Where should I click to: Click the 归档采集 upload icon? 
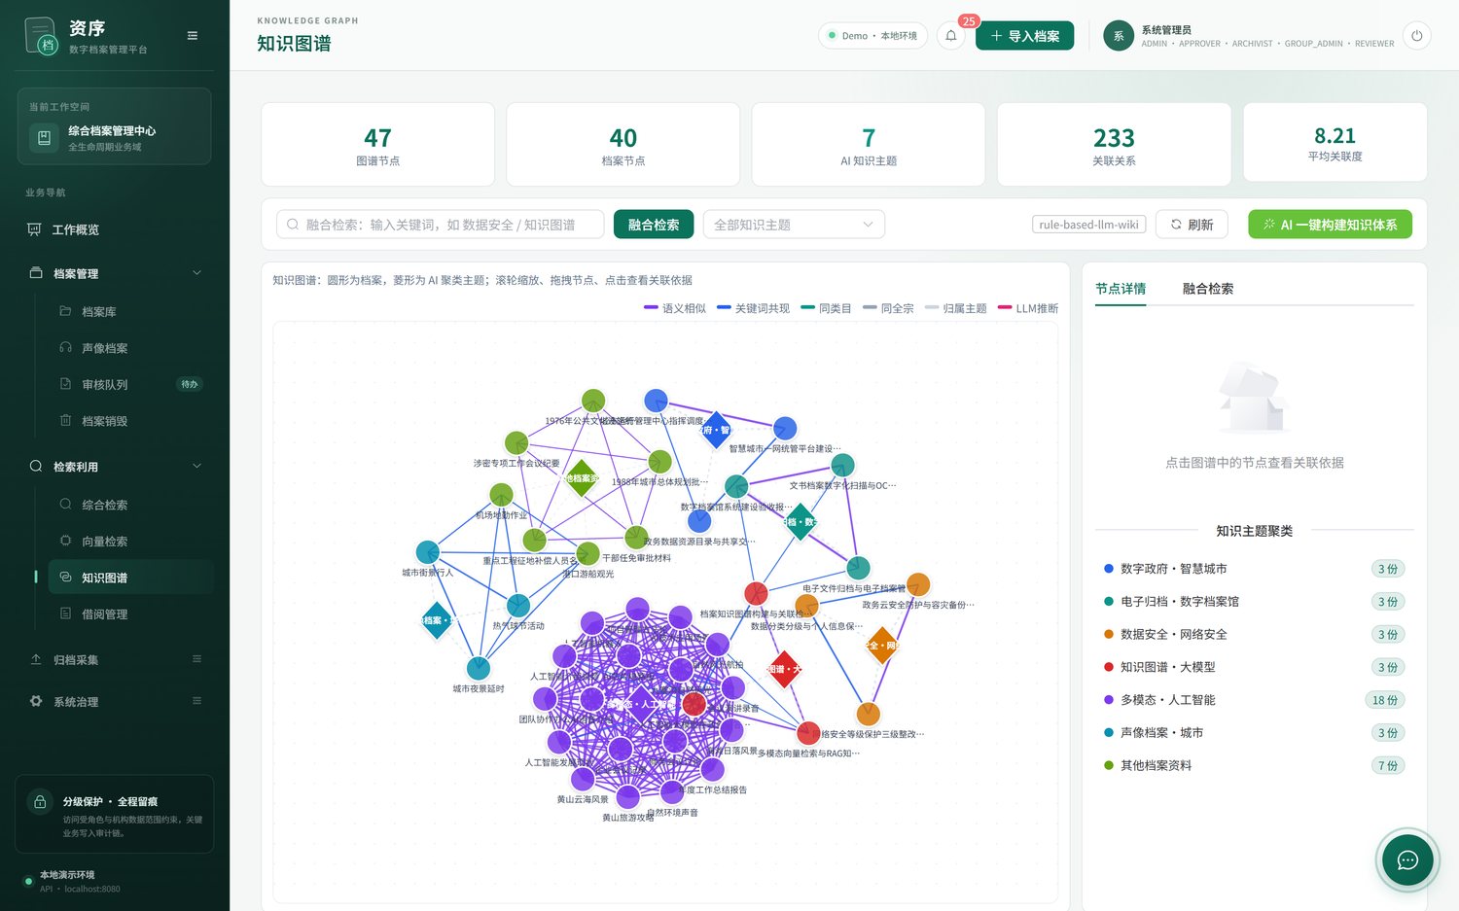pyautogui.click(x=36, y=659)
